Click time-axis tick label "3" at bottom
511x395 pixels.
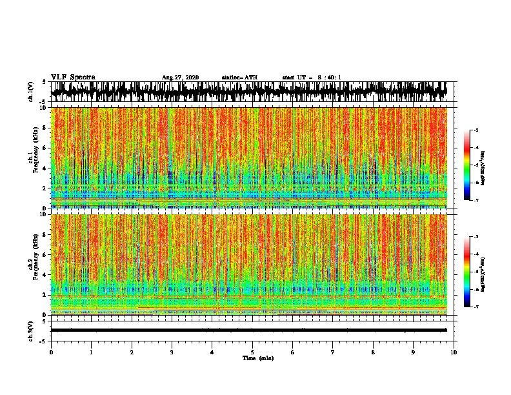(172, 352)
